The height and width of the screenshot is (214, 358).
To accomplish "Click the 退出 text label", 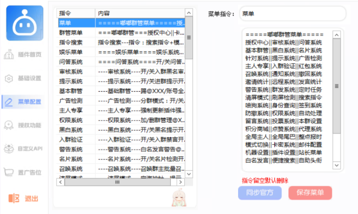I will pos(31,198).
